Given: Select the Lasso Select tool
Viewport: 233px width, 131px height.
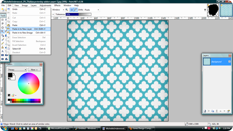Looking at the screenshot, I should [3, 24].
